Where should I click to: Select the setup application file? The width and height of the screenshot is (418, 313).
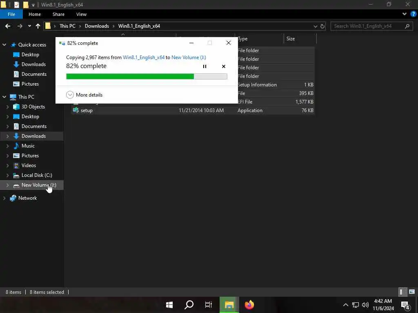click(193, 110)
